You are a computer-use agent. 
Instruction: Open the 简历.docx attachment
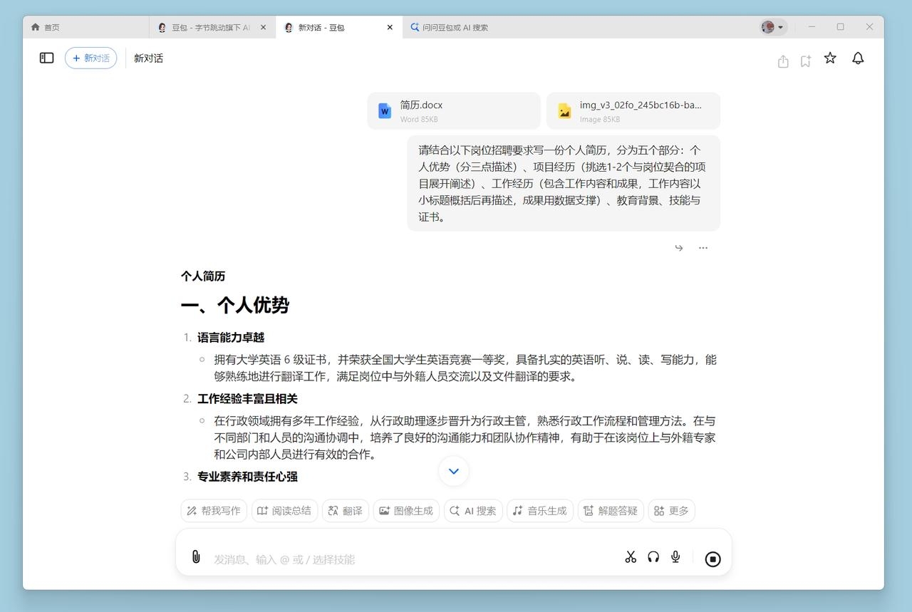tap(454, 111)
